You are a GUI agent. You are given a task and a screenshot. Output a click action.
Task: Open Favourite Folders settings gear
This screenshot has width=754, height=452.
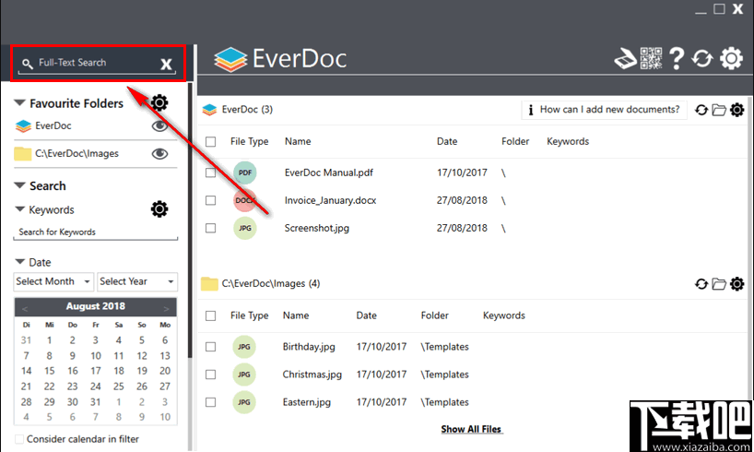click(159, 102)
